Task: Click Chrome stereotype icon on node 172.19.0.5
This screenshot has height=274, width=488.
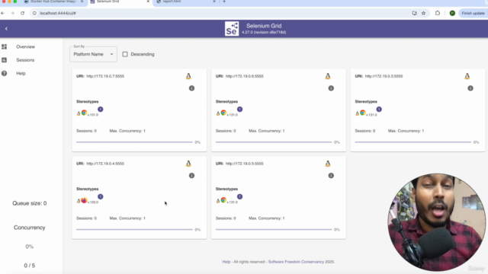Action: [x=223, y=200]
